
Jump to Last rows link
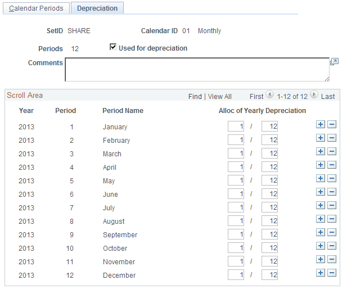pos(328,97)
